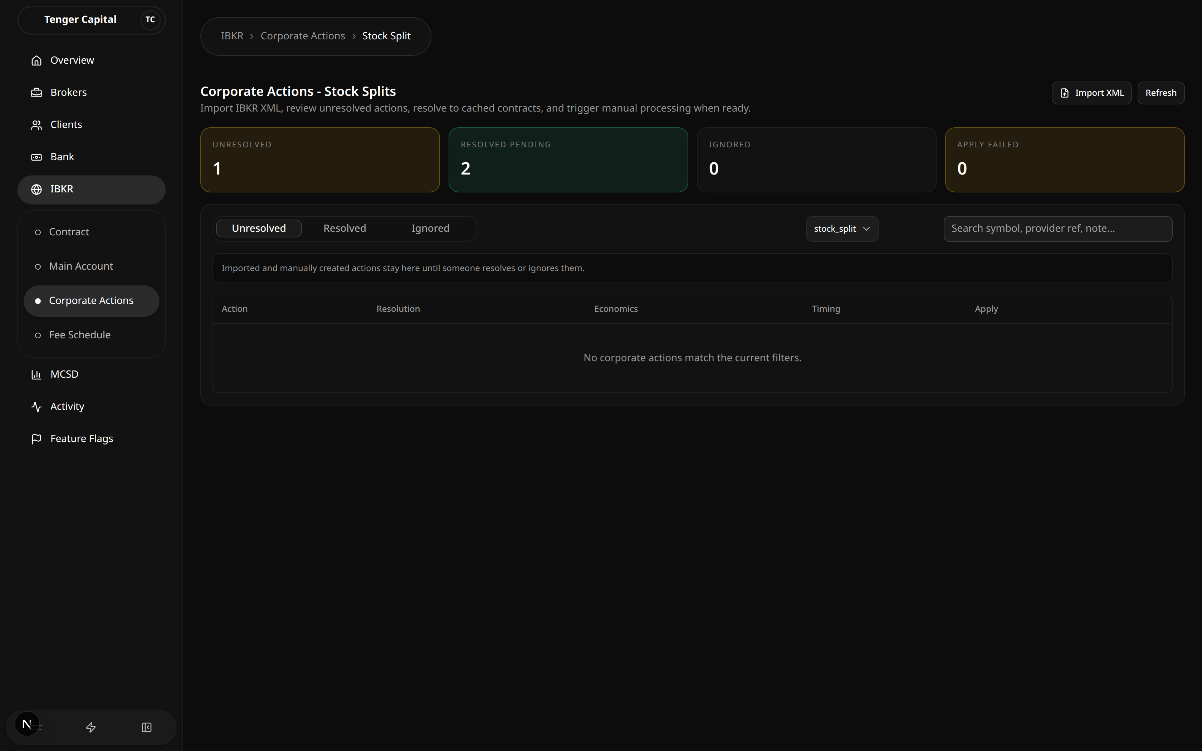Open the Overview page
Screen dimensions: 1202x751
(91, 60)
